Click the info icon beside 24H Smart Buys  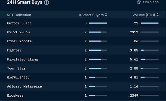[46, 2]
